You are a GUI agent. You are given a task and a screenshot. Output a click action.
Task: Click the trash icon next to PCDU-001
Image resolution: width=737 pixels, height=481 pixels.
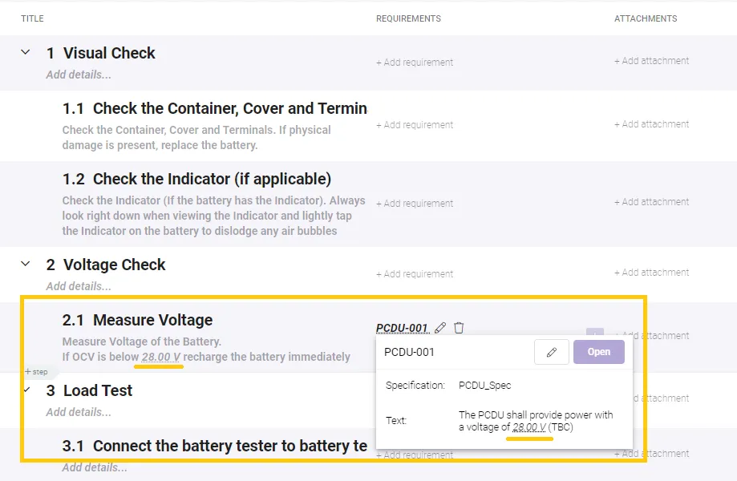[459, 328]
